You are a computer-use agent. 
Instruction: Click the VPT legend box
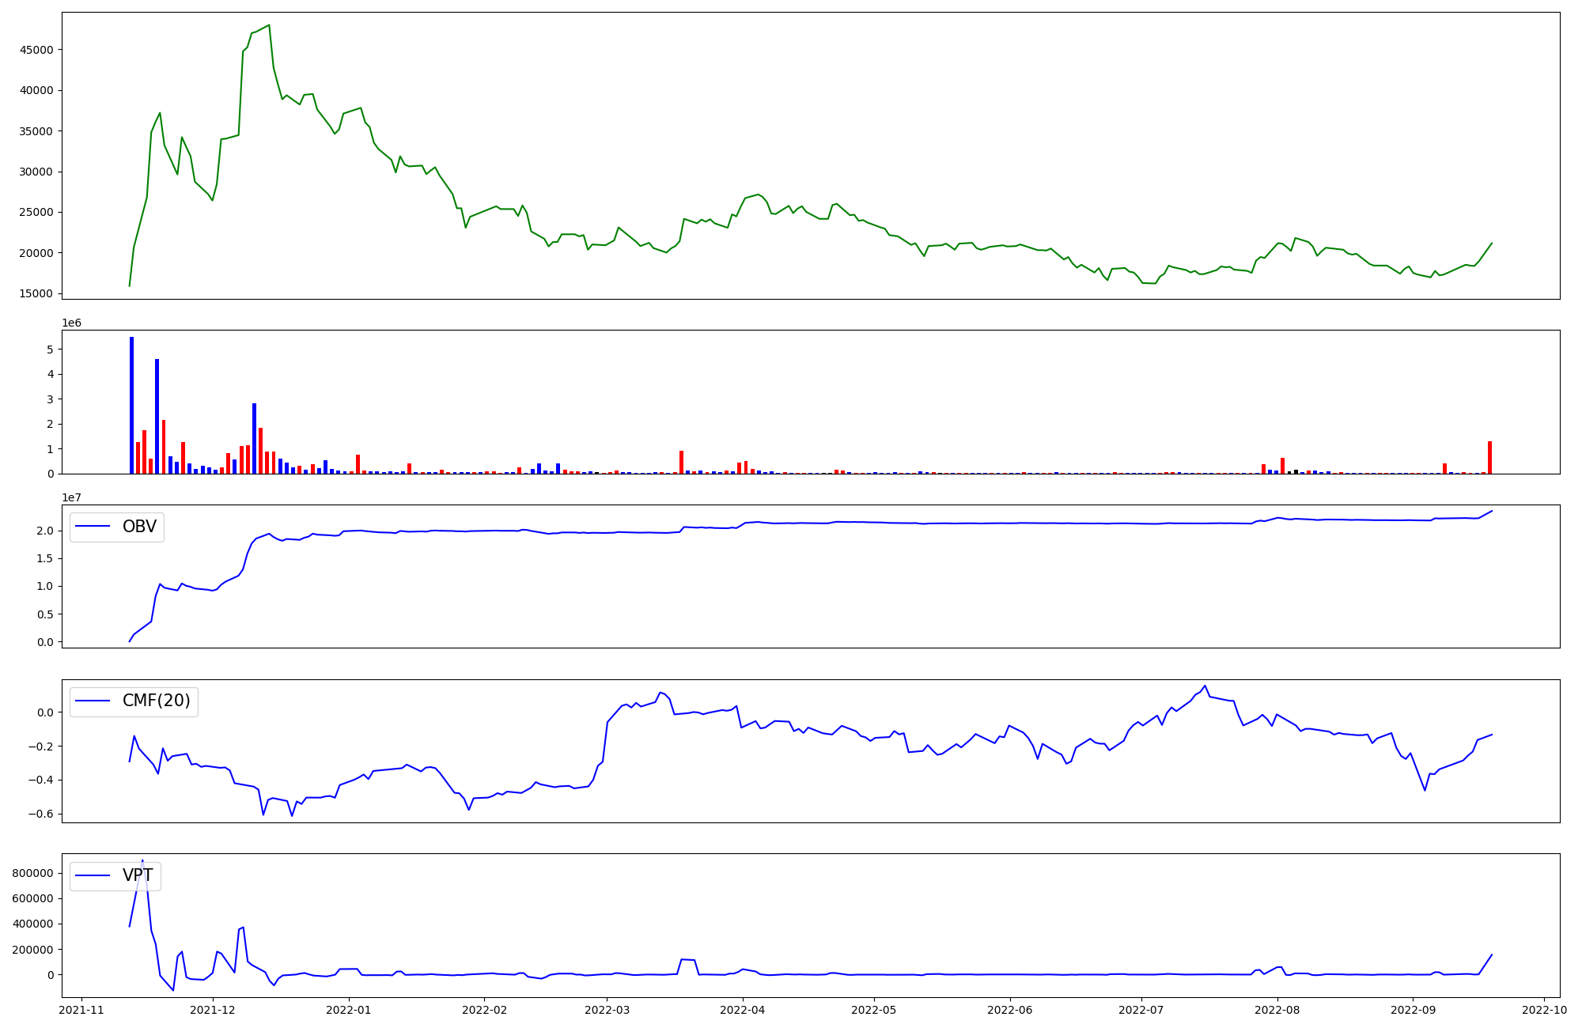(115, 876)
